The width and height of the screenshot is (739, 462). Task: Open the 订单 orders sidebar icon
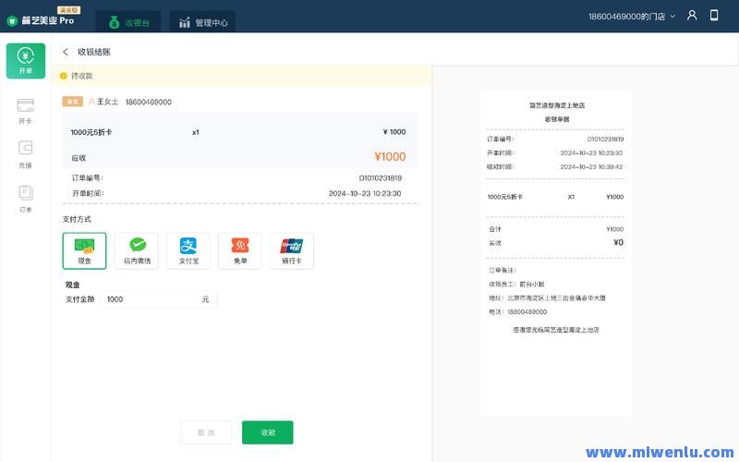26,198
